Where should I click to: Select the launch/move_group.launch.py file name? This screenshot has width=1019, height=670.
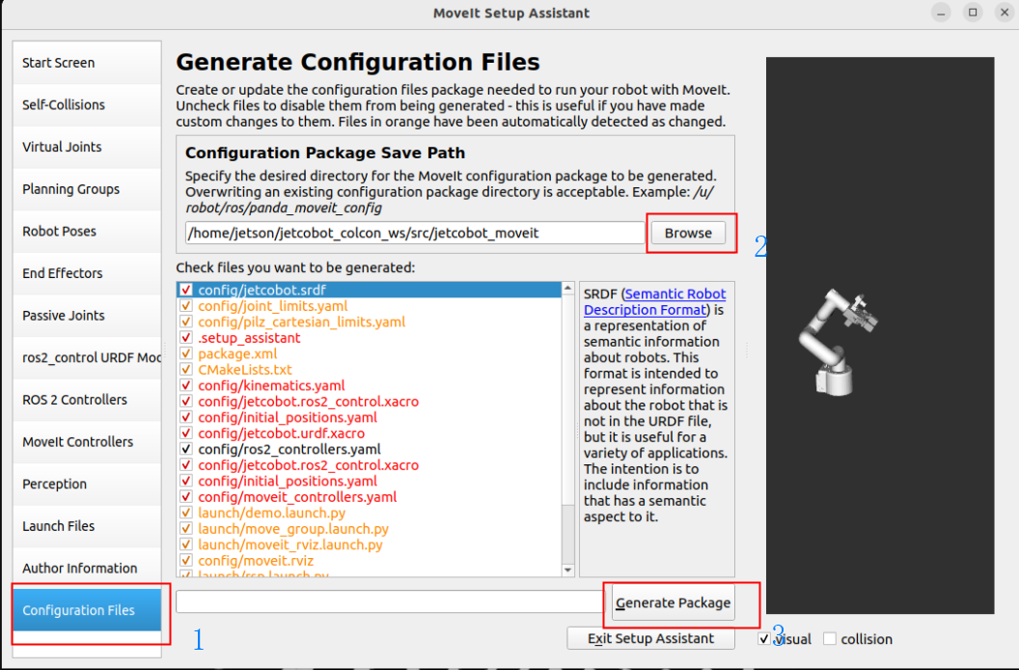click(x=293, y=529)
